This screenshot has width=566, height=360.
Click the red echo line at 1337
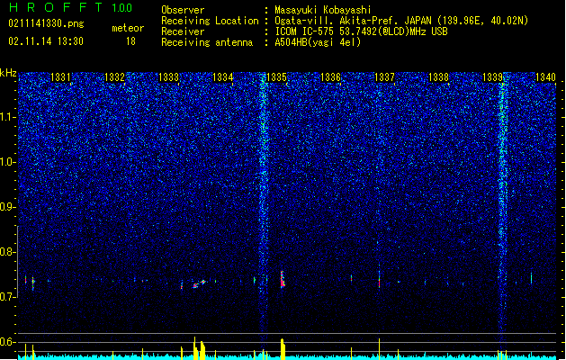[x=380, y=279]
